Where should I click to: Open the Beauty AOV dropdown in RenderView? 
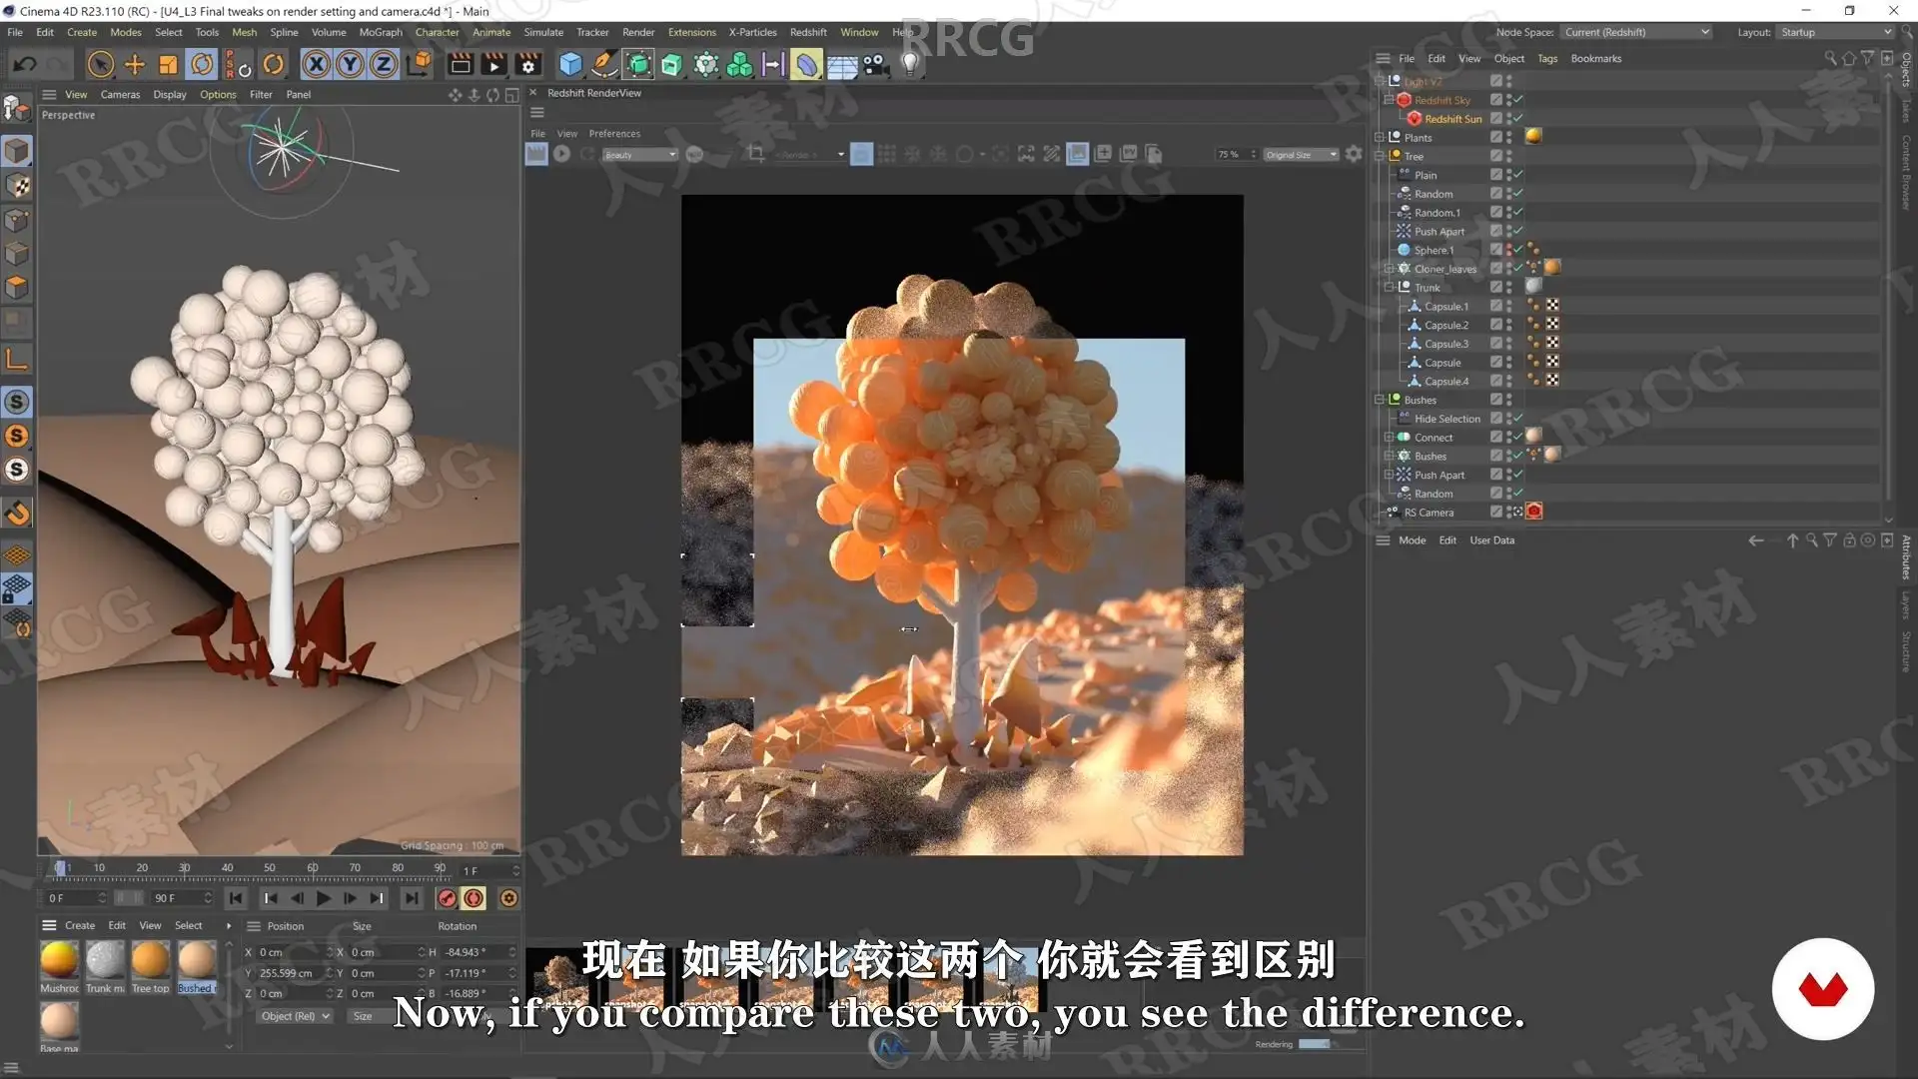(640, 155)
